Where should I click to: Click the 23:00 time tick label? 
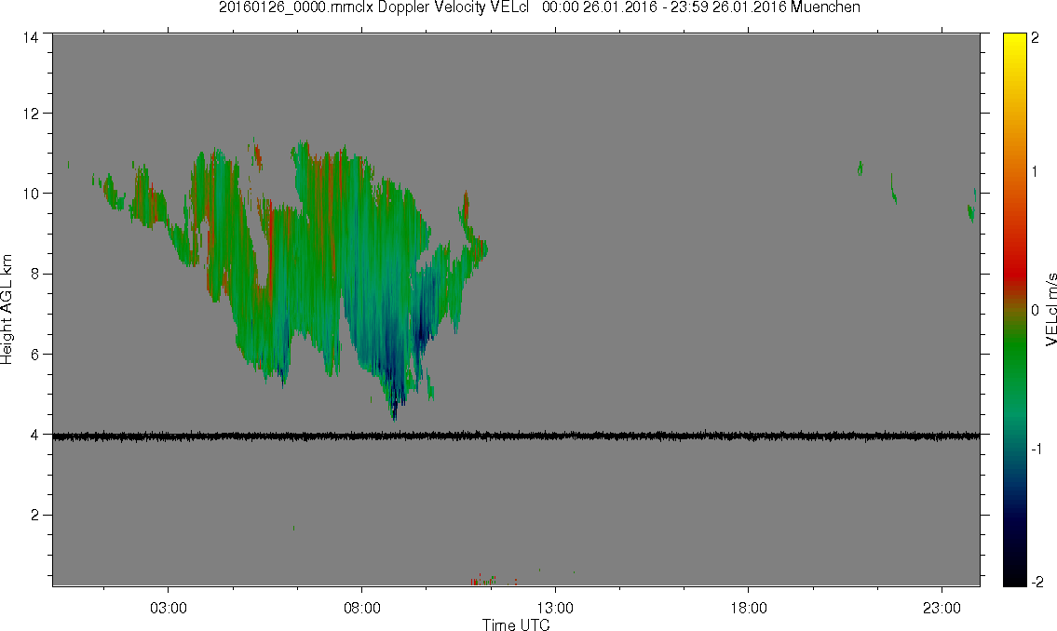click(942, 608)
